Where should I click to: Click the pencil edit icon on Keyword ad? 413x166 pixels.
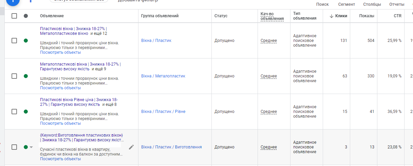pyautogui.click(x=131, y=147)
